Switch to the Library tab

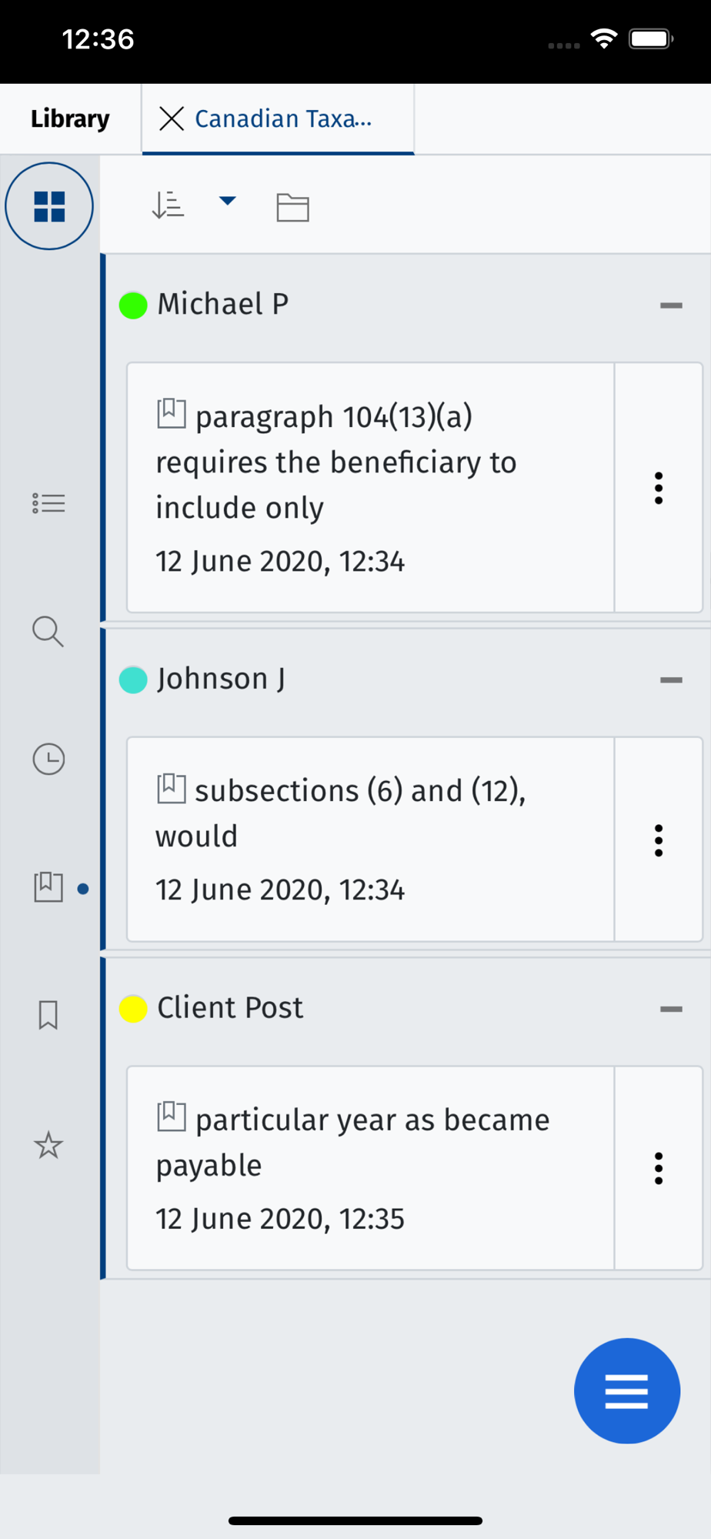click(x=70, y=119)
